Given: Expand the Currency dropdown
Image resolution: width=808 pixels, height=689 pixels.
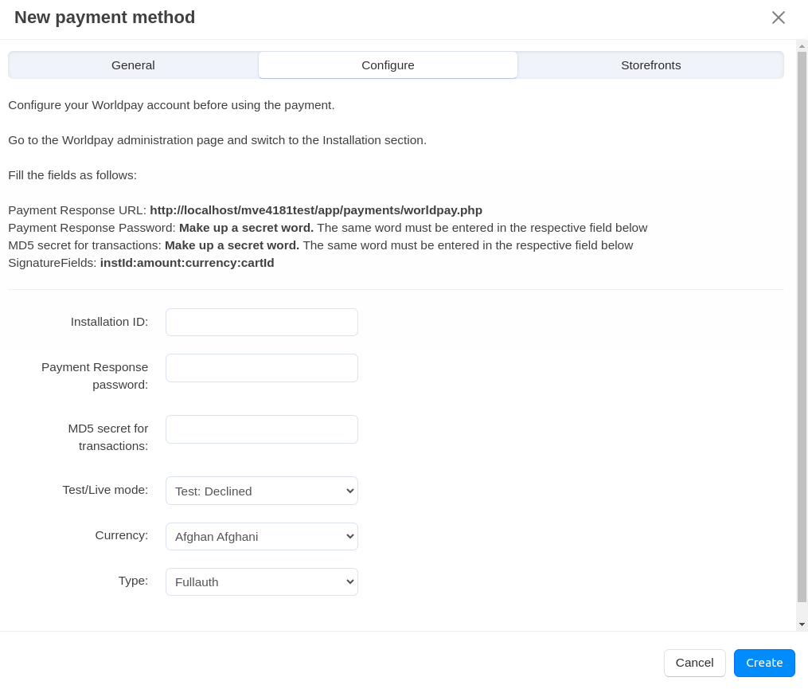Looking at the screenshot, I should (262, 536).
